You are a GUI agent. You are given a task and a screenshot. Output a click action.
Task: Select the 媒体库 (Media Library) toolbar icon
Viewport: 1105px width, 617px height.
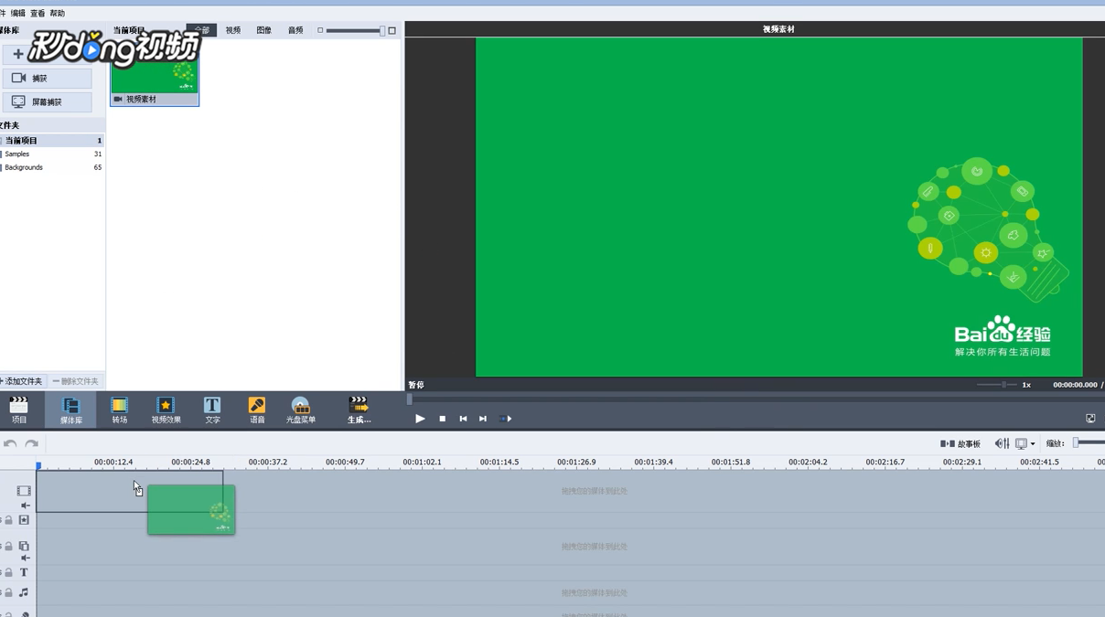[70, 410]
